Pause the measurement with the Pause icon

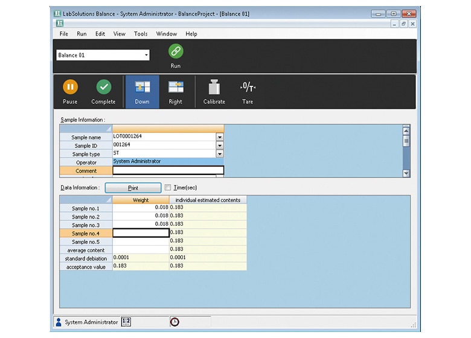(70, 88)
